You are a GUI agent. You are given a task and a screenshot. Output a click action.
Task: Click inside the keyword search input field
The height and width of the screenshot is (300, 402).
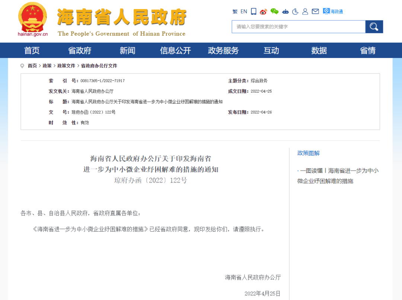point(298,26)
